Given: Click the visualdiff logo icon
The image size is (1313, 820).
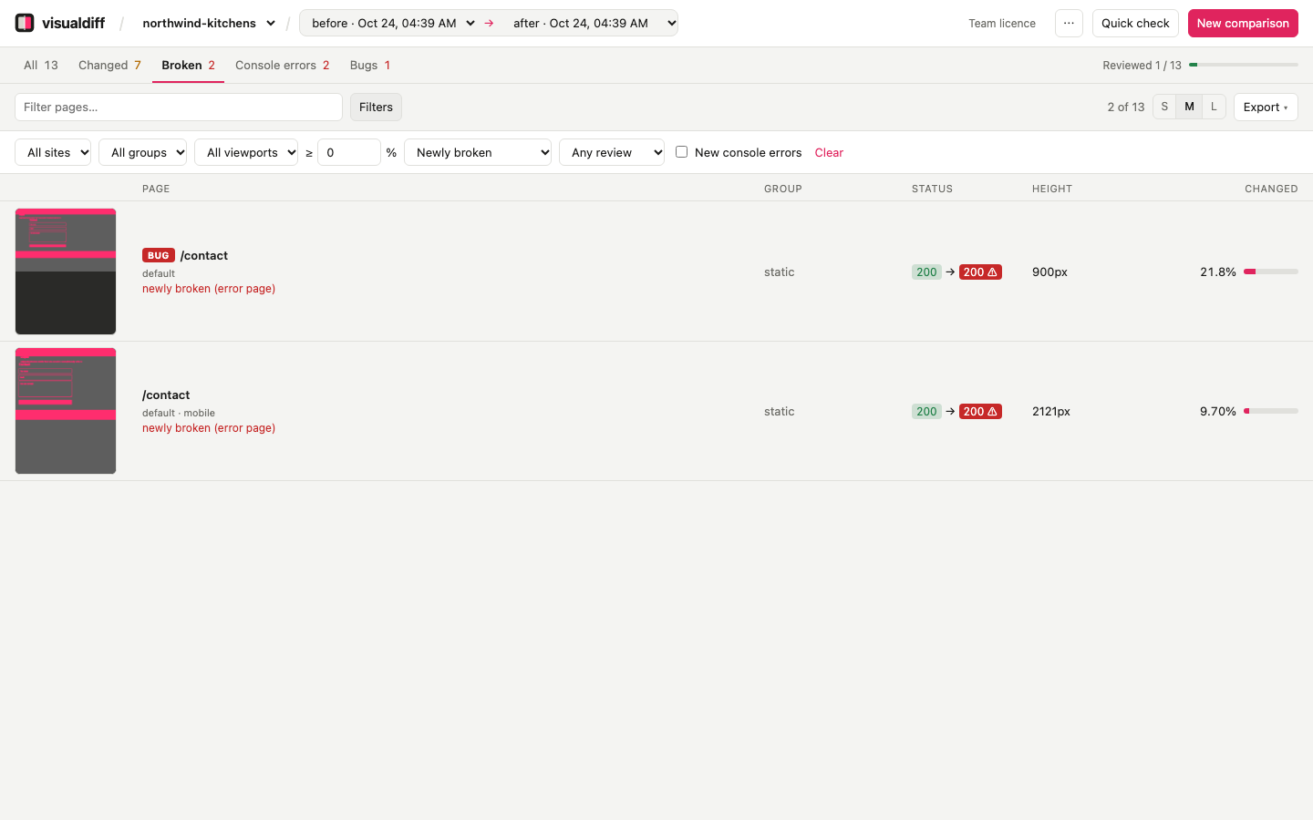Looking at the screenshot, I should (25, 23).
